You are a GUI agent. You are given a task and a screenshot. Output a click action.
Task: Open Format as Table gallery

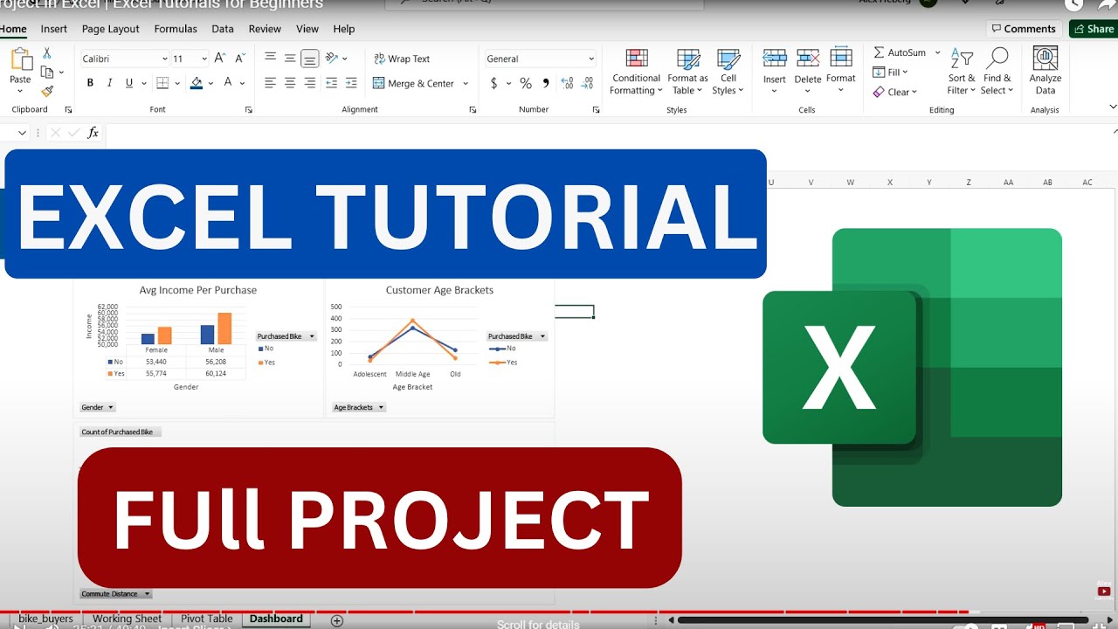click(x=687, y=72)
